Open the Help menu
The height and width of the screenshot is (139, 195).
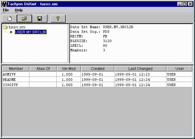(19, 10)
